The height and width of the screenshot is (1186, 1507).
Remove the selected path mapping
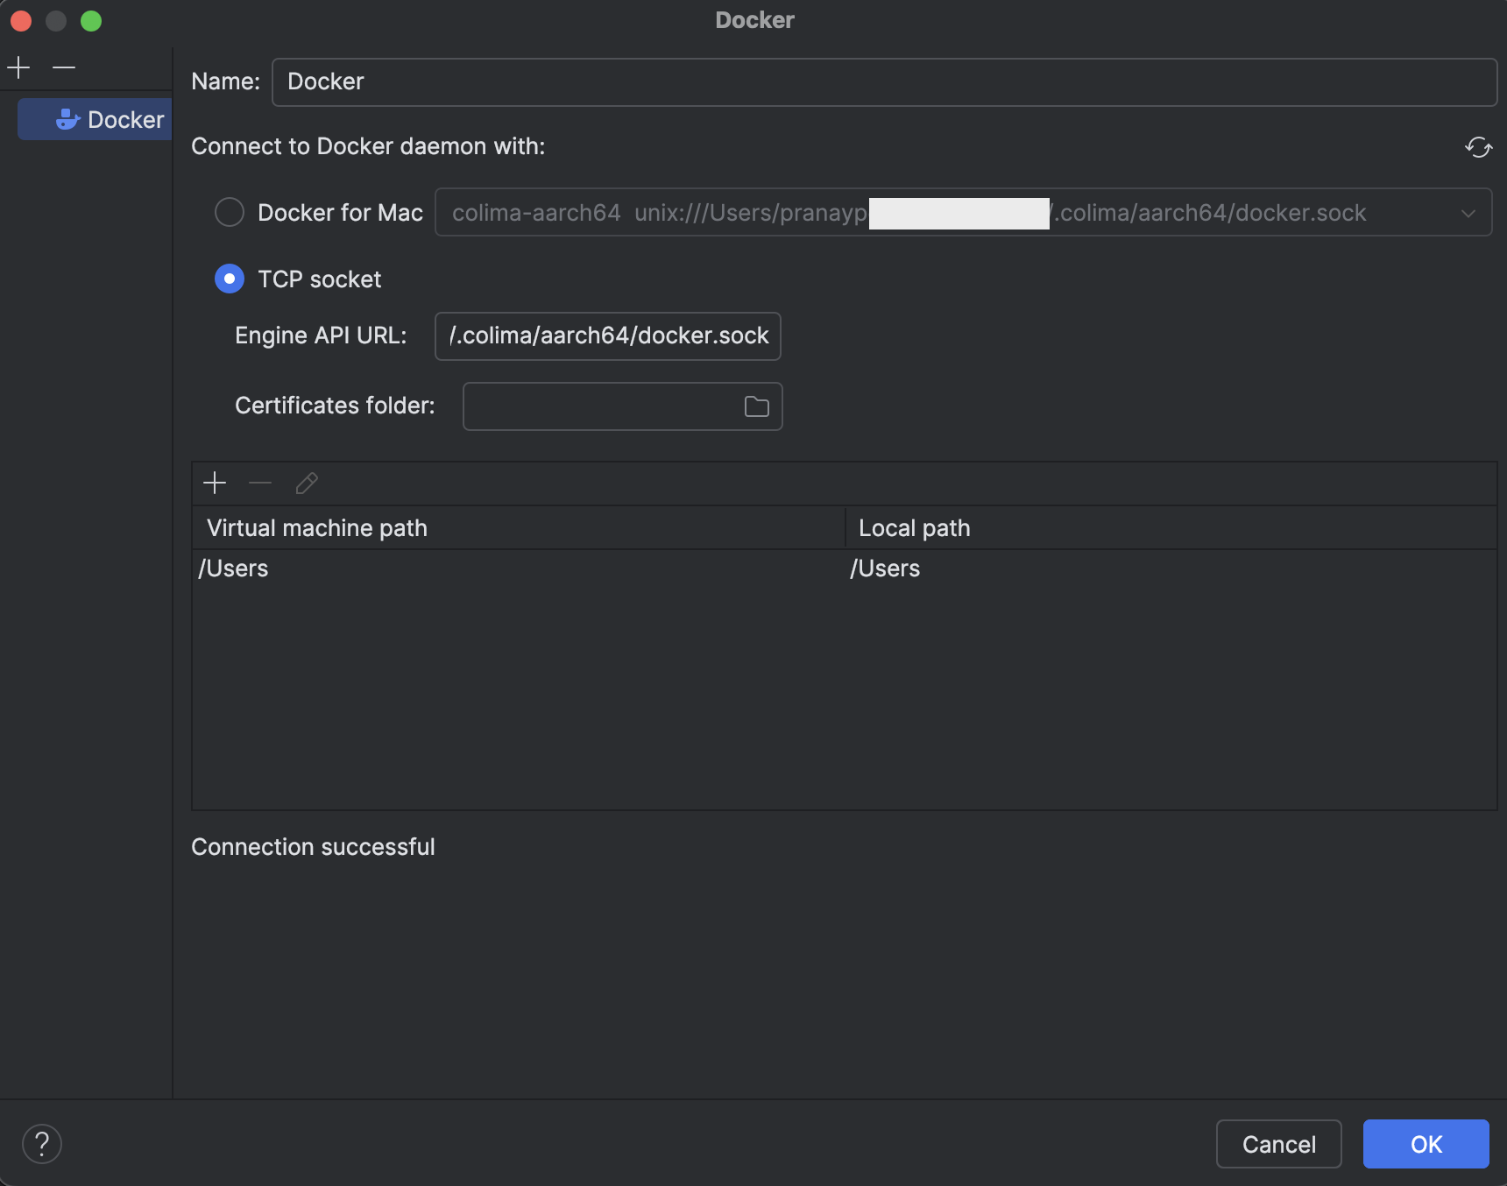click(260, 483)
